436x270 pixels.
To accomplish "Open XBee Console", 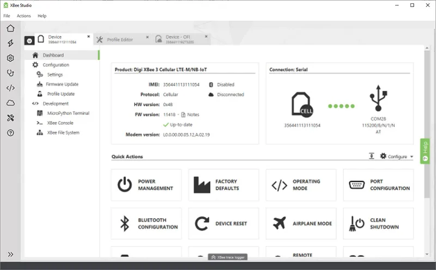I will coord(60,123).
